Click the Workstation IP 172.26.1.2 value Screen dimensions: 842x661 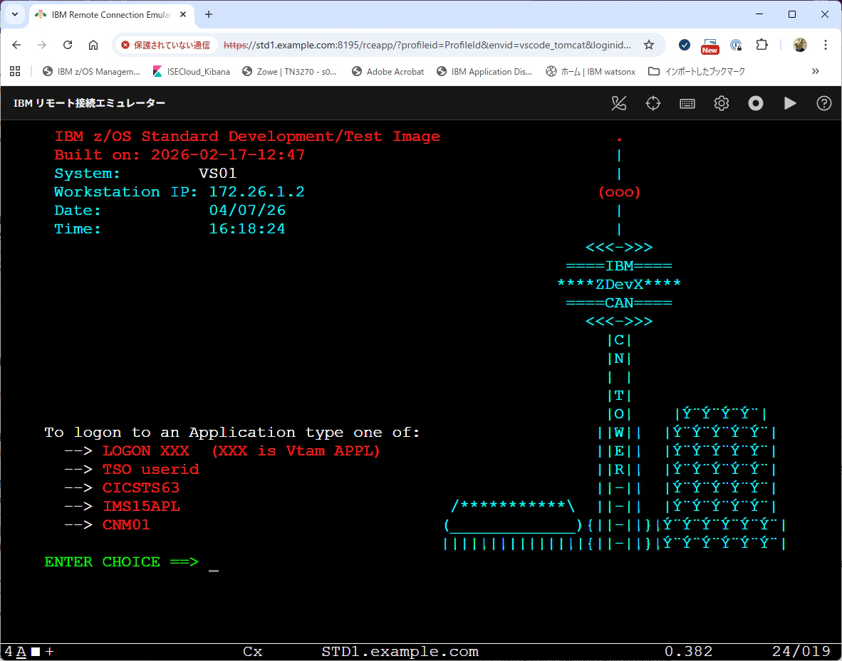point(256,192)
